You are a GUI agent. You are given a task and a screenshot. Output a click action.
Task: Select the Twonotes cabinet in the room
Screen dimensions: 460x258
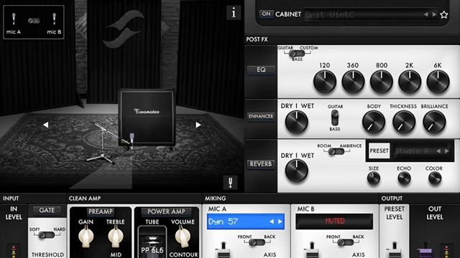coord(147,117)
